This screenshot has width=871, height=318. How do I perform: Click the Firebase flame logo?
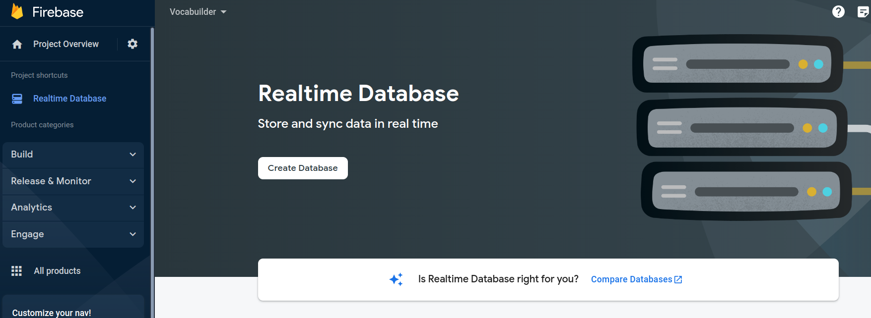click(17, 11)
